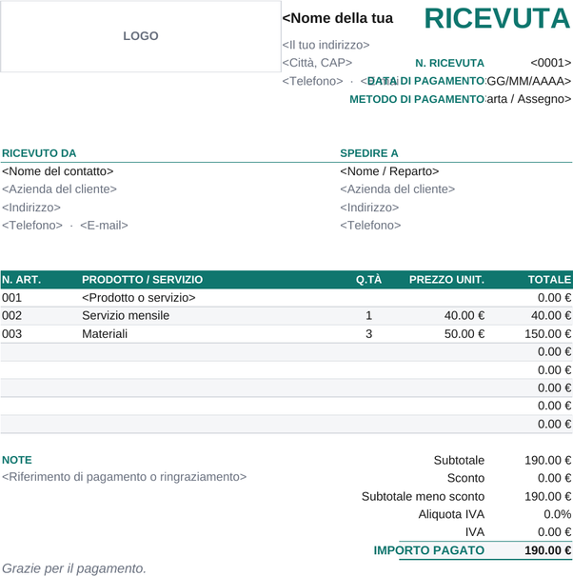Click quantity '1' in the Servizio mensile row
The image size is (573, 576).
coord(368,315)
